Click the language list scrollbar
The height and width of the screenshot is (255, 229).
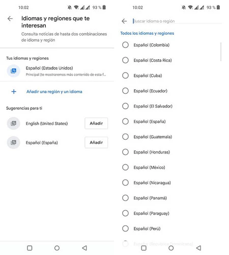click(x=221, y=52)
